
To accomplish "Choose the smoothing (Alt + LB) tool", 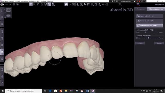I will [x=150, y=21].
